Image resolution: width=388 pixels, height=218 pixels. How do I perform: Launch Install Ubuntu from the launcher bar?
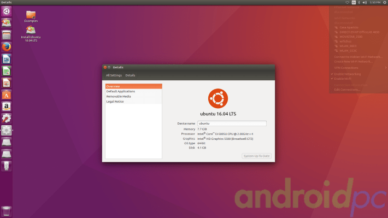pyautogui.click(x=7, y=23)
